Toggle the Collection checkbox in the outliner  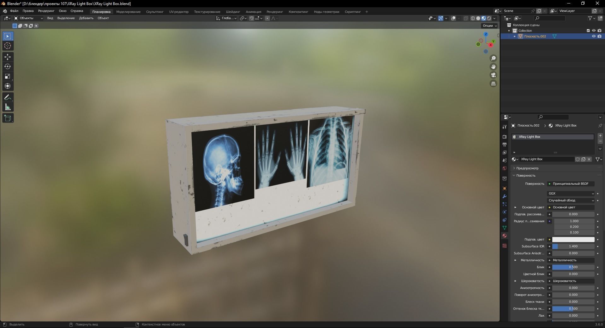[588, 31]
